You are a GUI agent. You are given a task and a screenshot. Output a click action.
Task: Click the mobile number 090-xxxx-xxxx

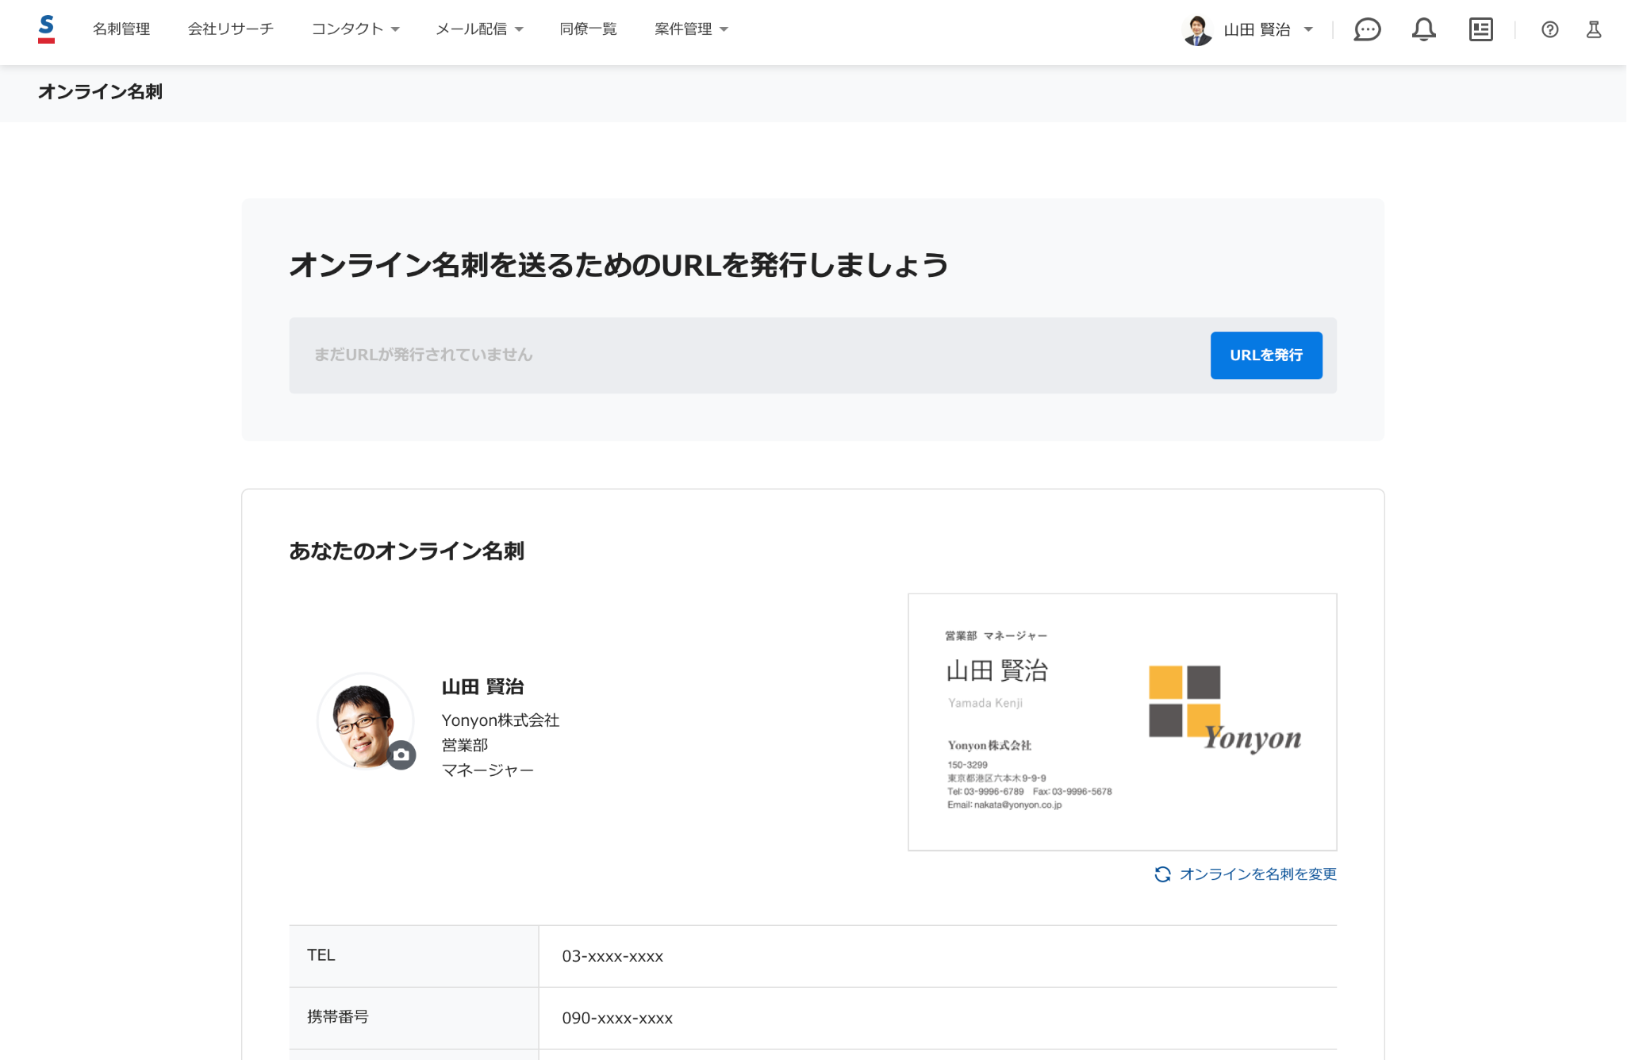pyautogui.click(x=617, y=1018)
